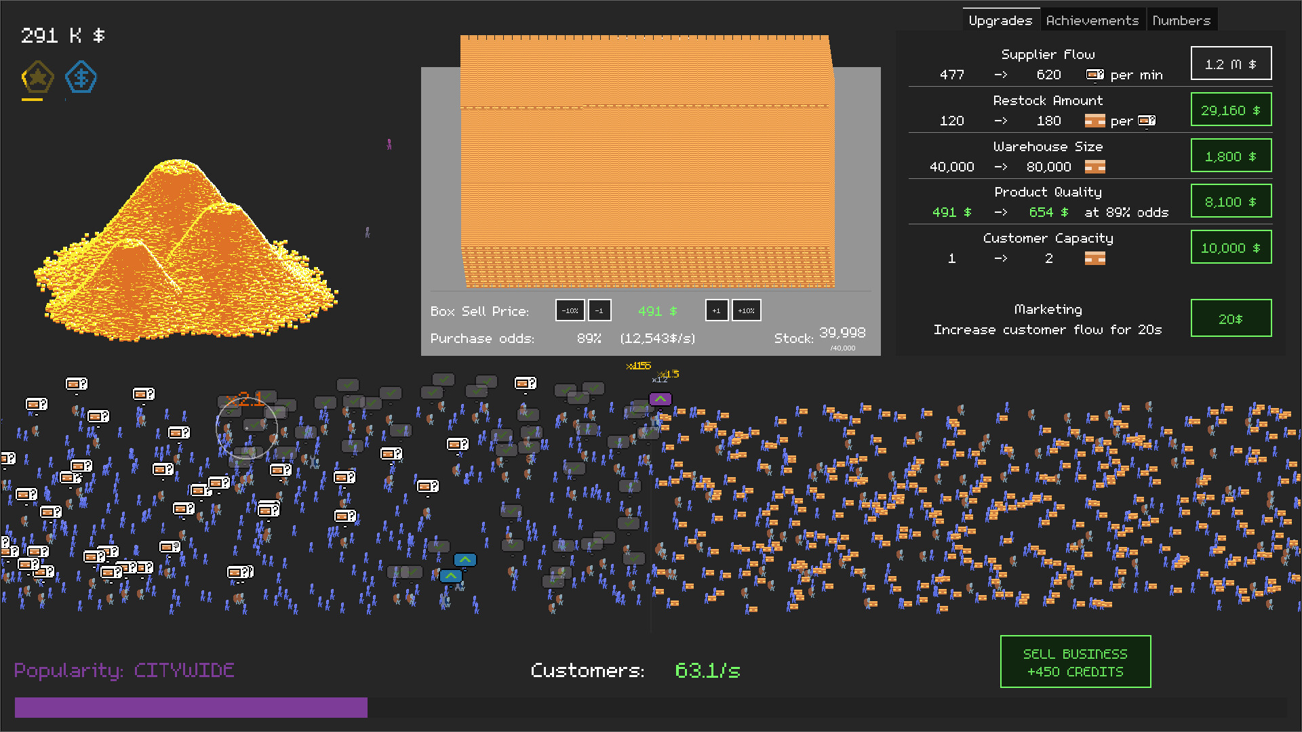The image size is (1302, 732).
Task: Buy the Warehouse Size upgrade for 1,800$
Action: tap(1230, 155)
